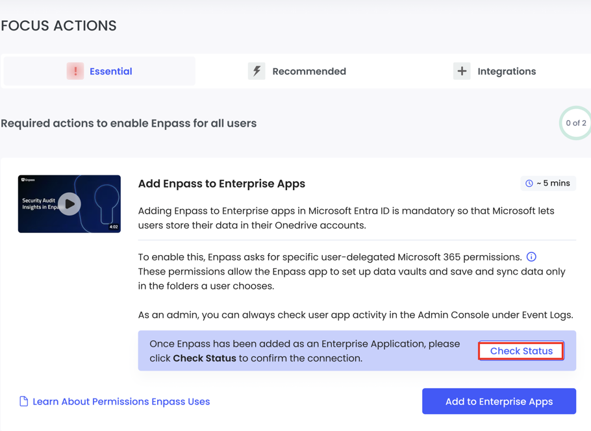Click the document icon beside the permissions link
Screen dimensions: 591x431
(x=23, y=401)
